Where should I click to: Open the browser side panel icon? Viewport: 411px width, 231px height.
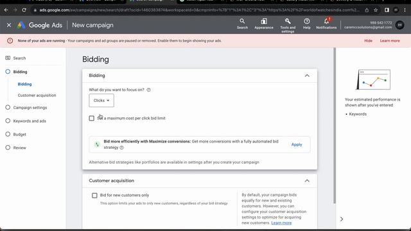pyautogui.click(x=387, y=10)
